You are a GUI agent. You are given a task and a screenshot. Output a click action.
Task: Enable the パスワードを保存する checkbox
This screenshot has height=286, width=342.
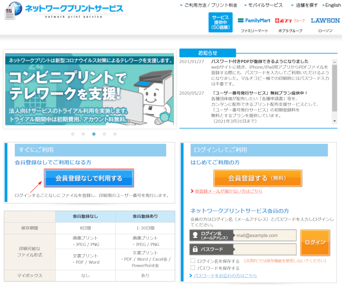coord(193,268)
